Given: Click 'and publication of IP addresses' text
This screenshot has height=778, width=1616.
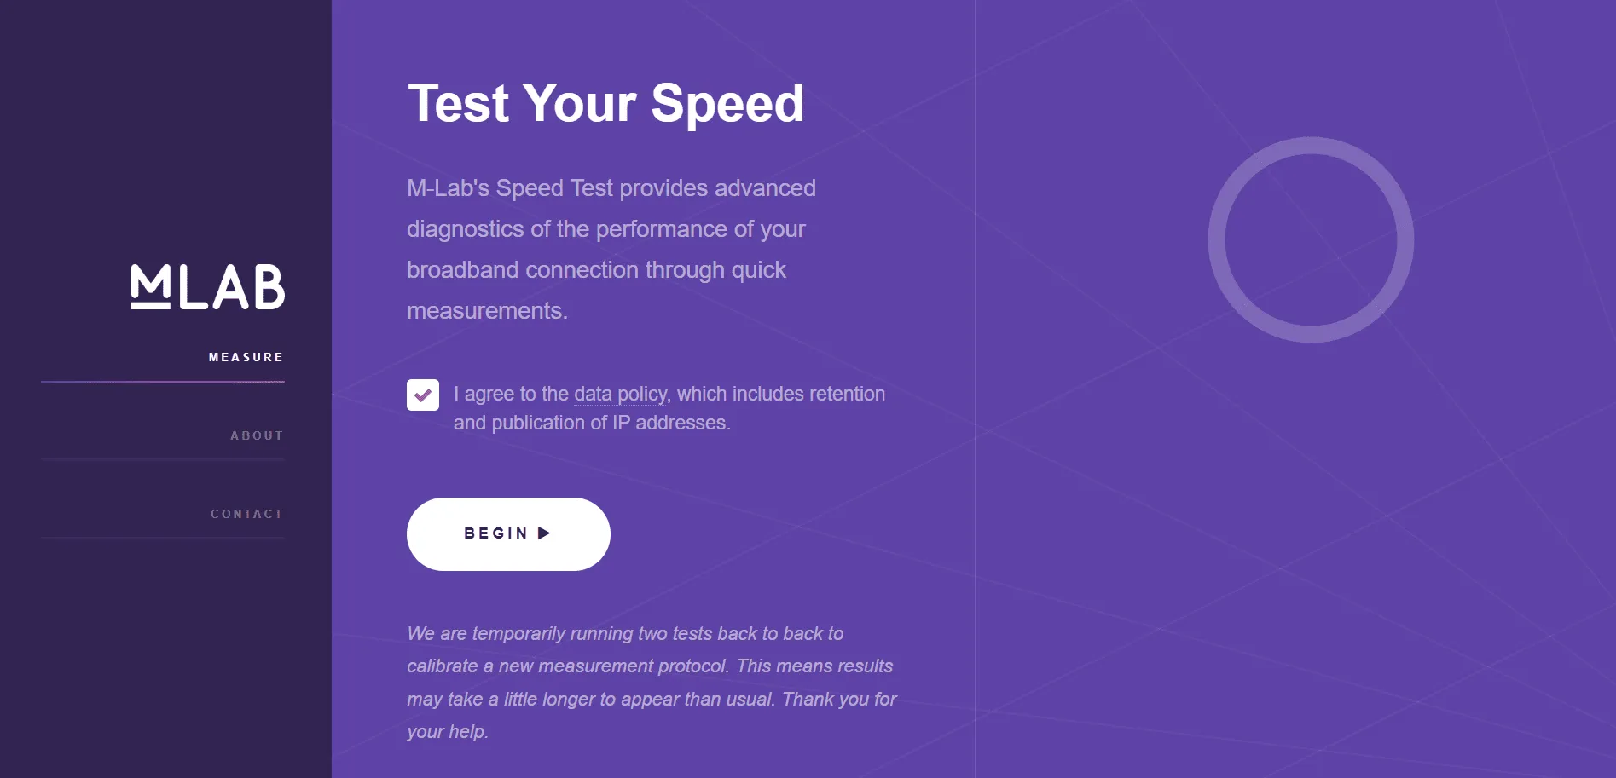Looking at the screenshot, I should pyautogui.click(x=592, y=423).
